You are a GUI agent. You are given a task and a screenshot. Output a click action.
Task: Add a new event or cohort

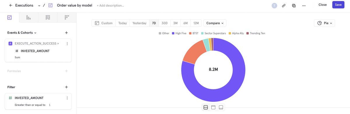click(66, 33)
